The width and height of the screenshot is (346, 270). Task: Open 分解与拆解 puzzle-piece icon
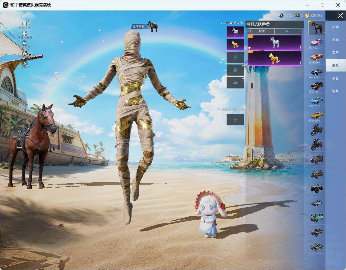(x=25, y=33)
